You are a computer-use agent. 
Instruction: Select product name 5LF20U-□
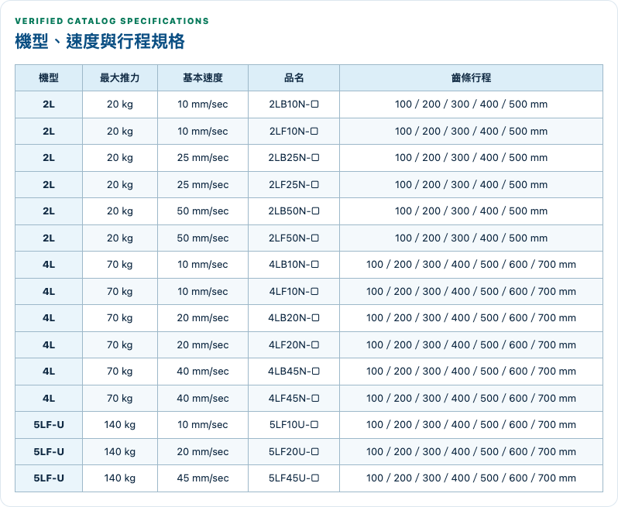(x=294, y=451)
